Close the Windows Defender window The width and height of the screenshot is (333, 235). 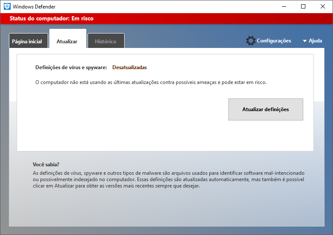(323, 6)
